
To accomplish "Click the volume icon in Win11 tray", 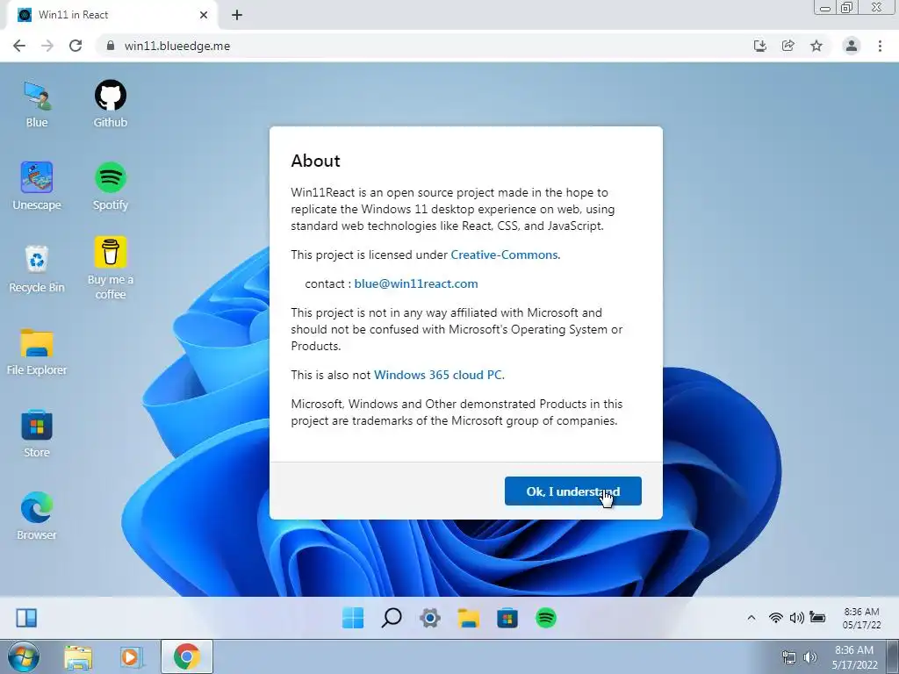I will coord(796,617).
